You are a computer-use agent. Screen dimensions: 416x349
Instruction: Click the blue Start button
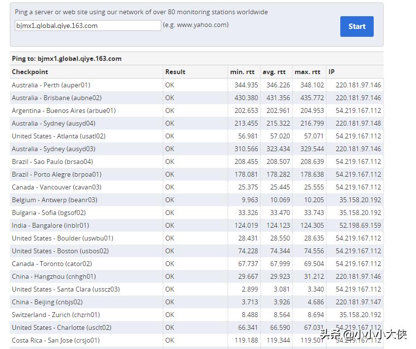(x=357, y=27)
